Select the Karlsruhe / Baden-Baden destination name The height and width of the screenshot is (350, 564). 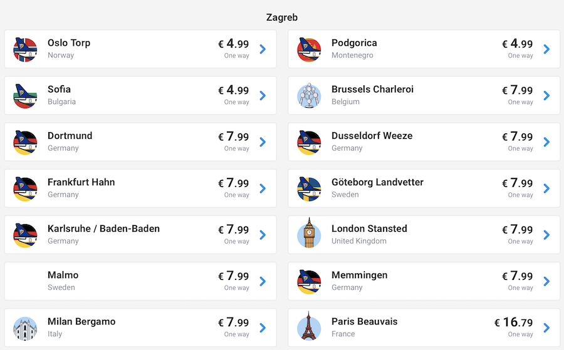point(103,229)
